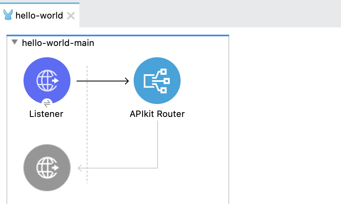This screenshot has height=204, width=341.
Task: Click the hello-world-main flow title
Action: coord(58,43)
